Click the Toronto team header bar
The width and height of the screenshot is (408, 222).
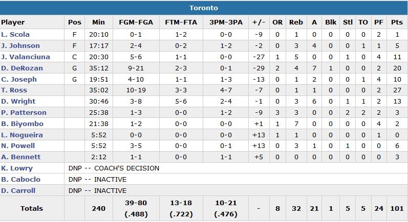pyautogui.click(x=204, y=8)
